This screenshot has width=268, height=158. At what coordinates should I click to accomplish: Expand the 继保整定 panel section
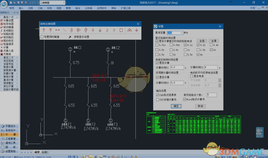17,83
